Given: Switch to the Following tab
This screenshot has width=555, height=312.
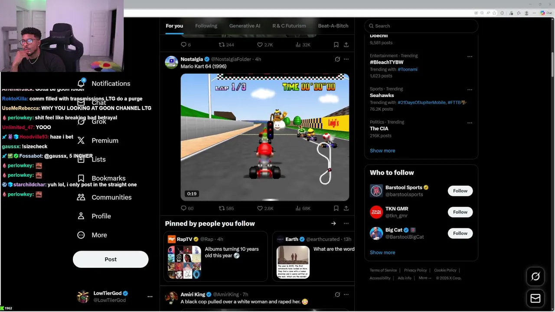Looking at the screenshot, I should coord(206,26).
